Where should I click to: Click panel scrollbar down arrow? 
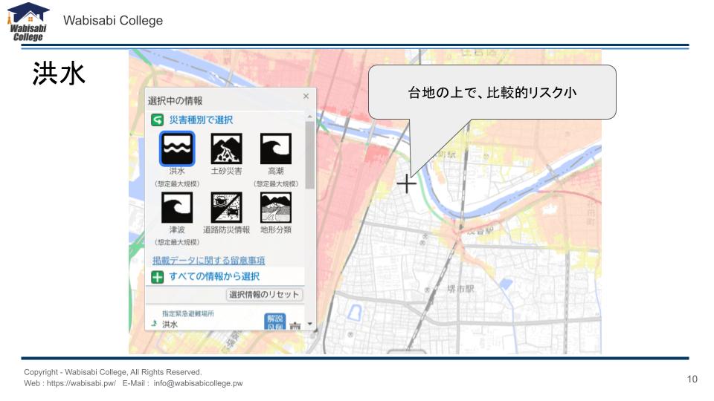(309, 325)
